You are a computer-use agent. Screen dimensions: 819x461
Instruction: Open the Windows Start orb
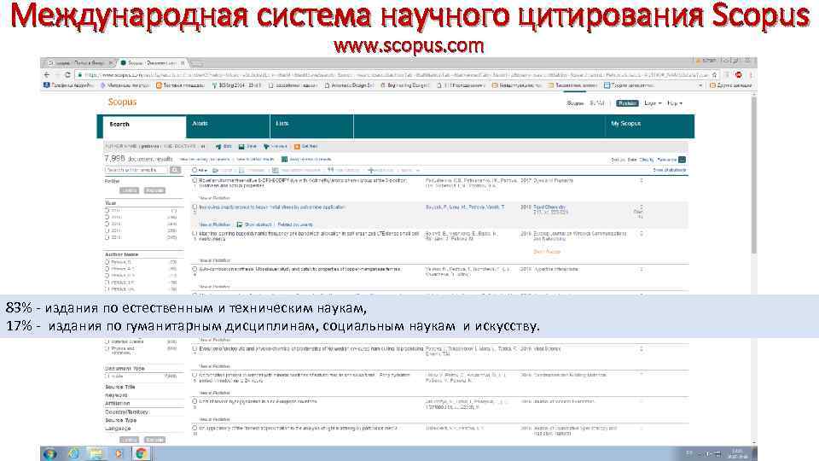(x=49, y=453)
